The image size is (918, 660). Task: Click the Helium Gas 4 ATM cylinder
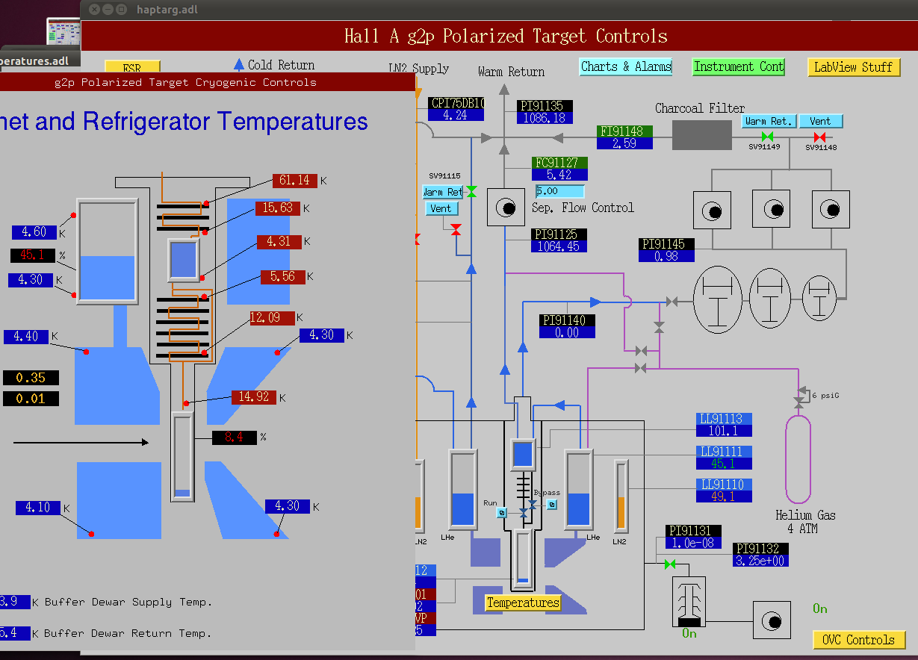tap(798, 458)
